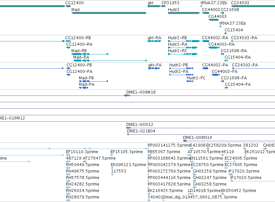
Task: Select the CG12400-PB protein label
Action: click(x=79, y=65)
